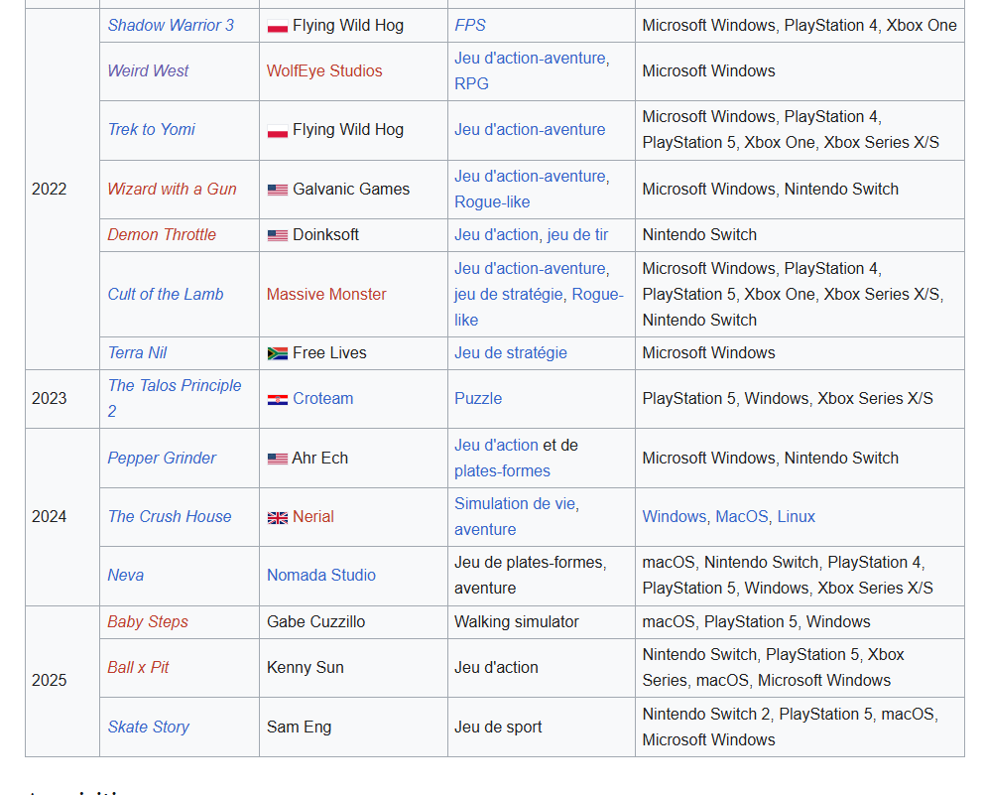
Task: Click the 2024 year cell
Action: (62, 516)
